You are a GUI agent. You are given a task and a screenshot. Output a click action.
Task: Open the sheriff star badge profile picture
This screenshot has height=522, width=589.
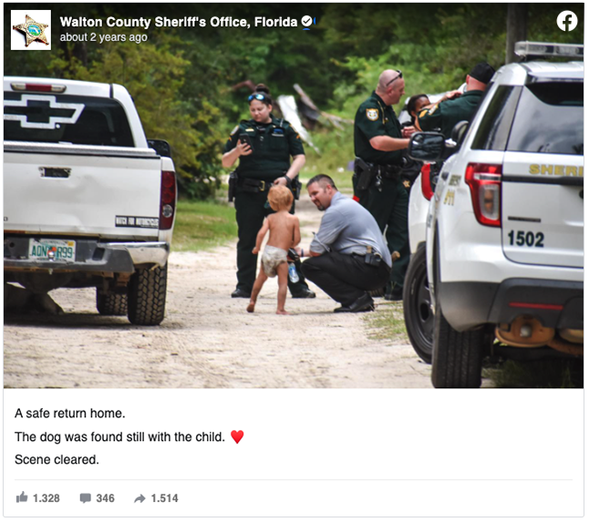pyautogui.click(x=31, y=30)
